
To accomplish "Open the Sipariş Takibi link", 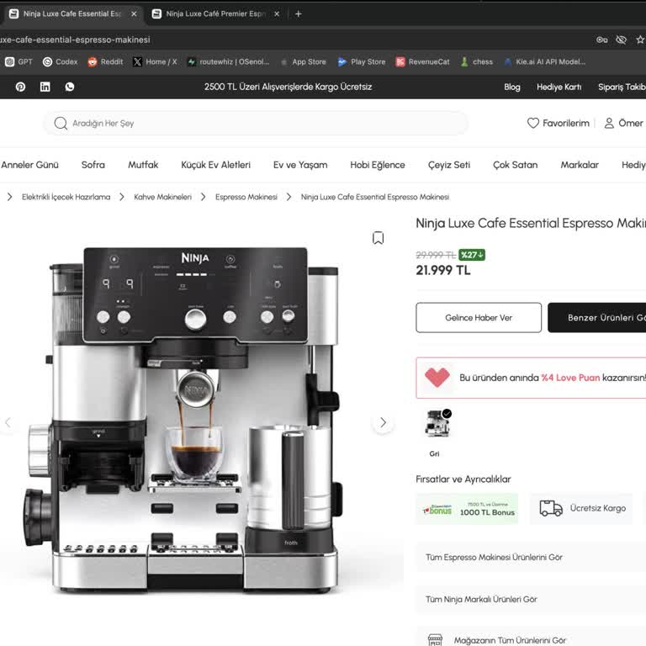I will tap(622, 87).
